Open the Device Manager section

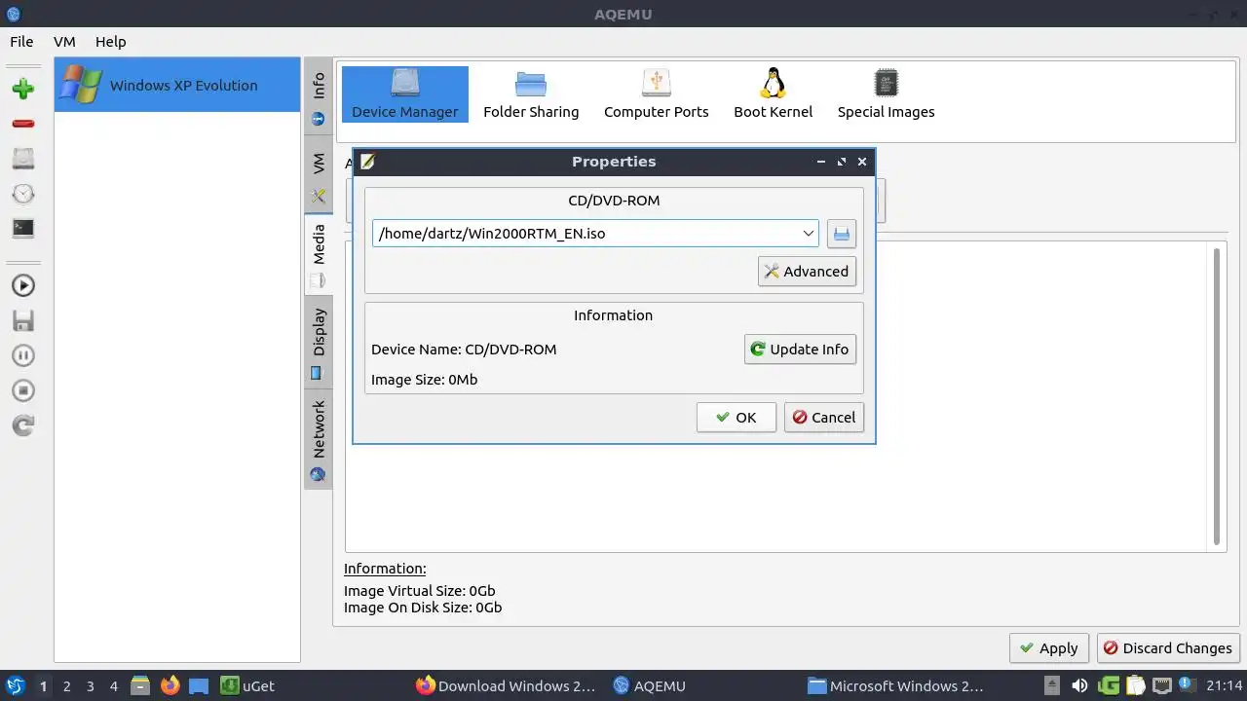tap(405, 94)
